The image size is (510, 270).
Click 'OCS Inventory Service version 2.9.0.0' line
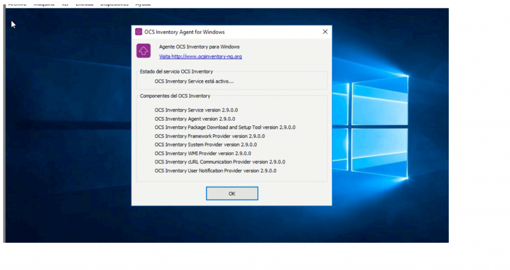point(196,110)
